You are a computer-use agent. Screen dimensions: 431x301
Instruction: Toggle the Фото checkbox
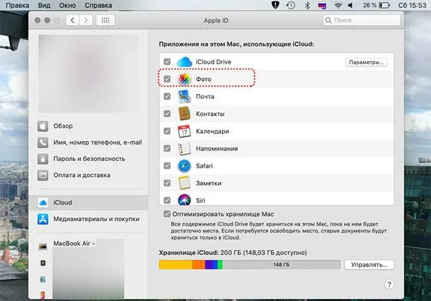167,79
